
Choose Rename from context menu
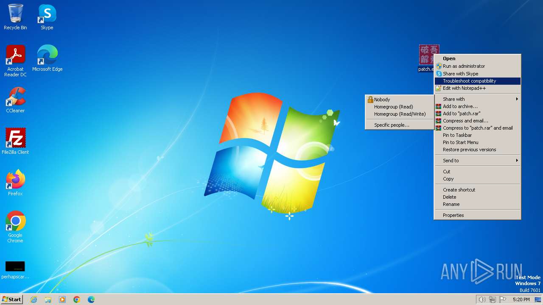(x=478, y=204)
